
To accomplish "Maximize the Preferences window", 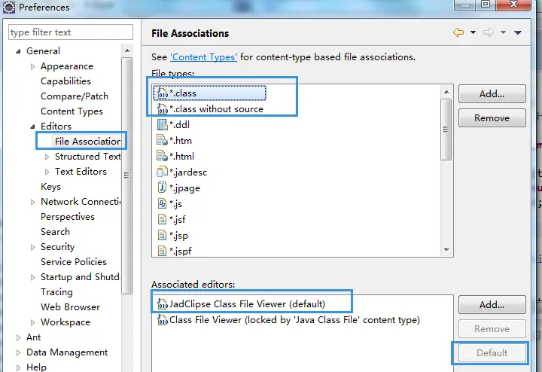I will [486, 5].
